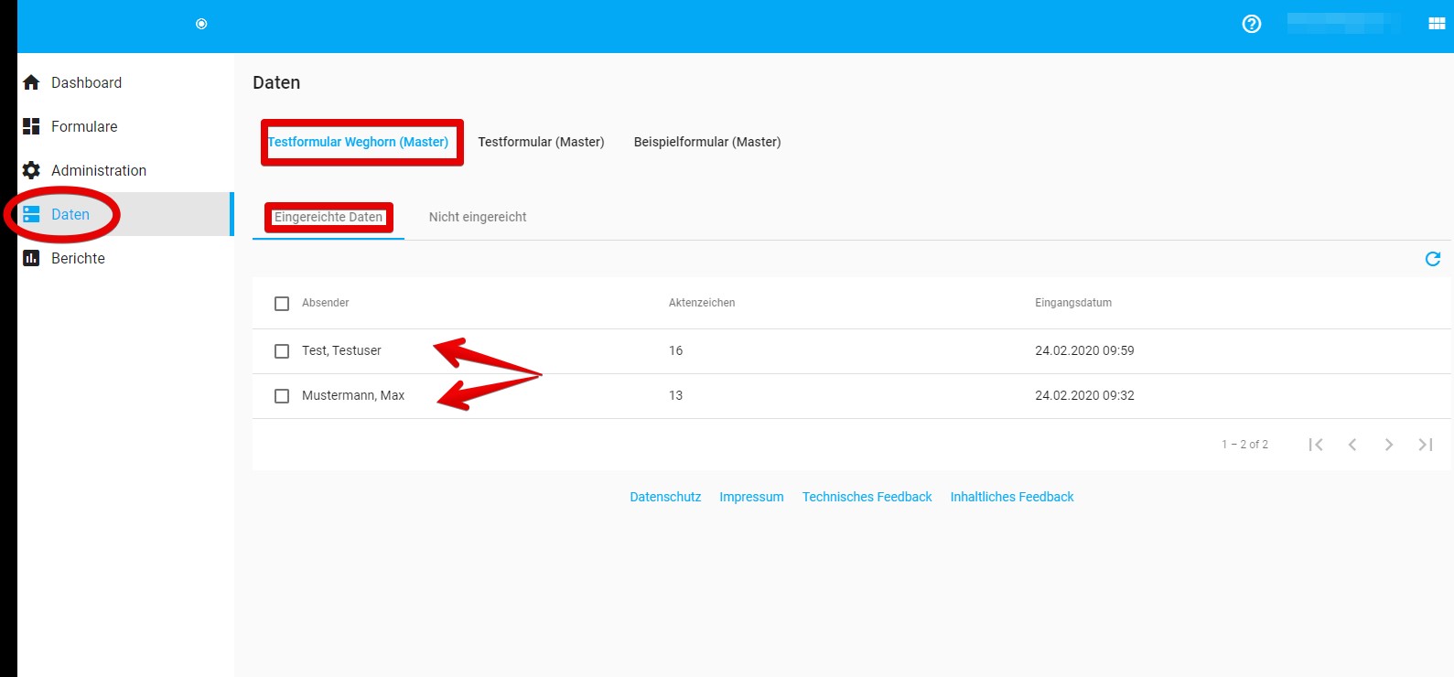Click the sender name Test, Testuser
1454x677 pixels.
[341, 350]
